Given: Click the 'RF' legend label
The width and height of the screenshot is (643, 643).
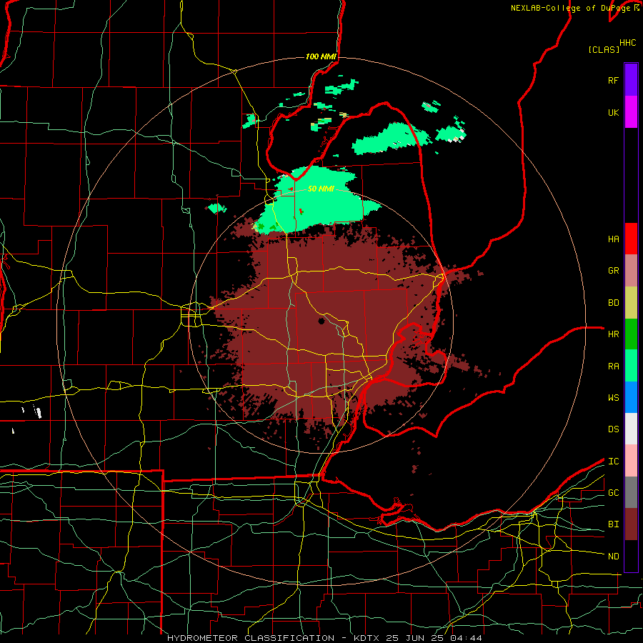Looking at the screenshot, I should tap(613, 80).
